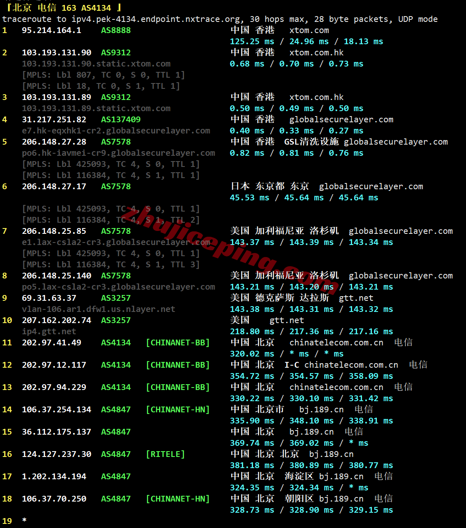This screenshot has height=528, width=466.
Task: Click hostname po5.lax-csla2-cr3.globalsecurelayer.com
Action: (118, 287)
